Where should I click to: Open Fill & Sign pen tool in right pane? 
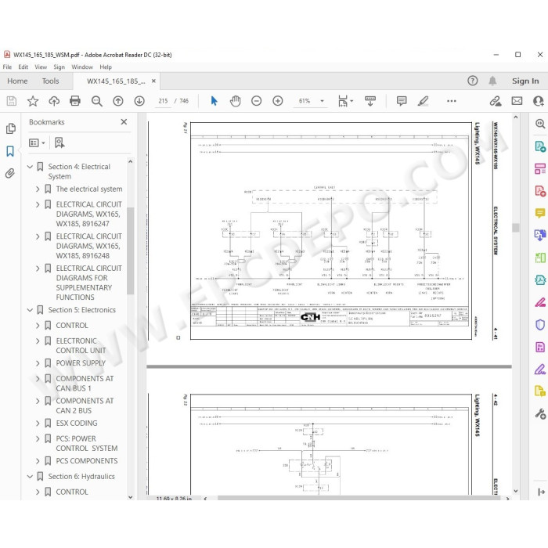[x=540, y=369]
